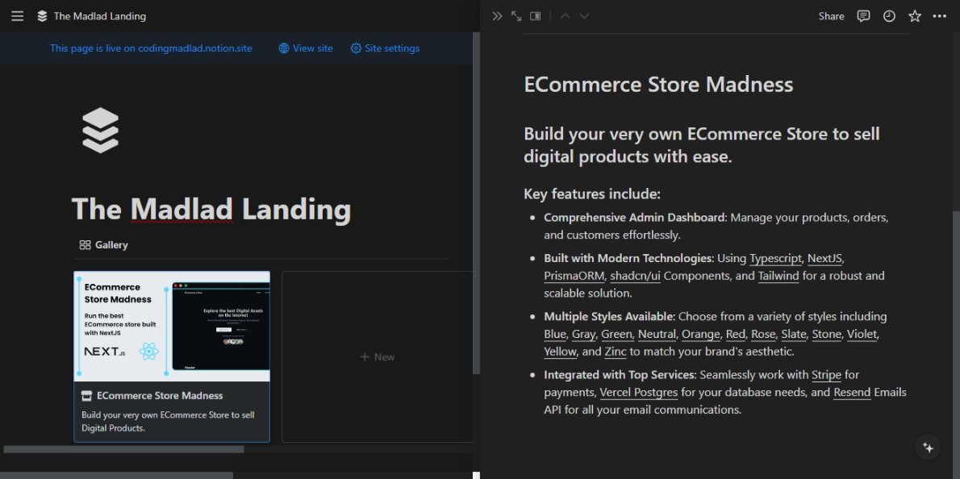Open the Resend link
The image size is (960, 479).
tap(852, 392)
